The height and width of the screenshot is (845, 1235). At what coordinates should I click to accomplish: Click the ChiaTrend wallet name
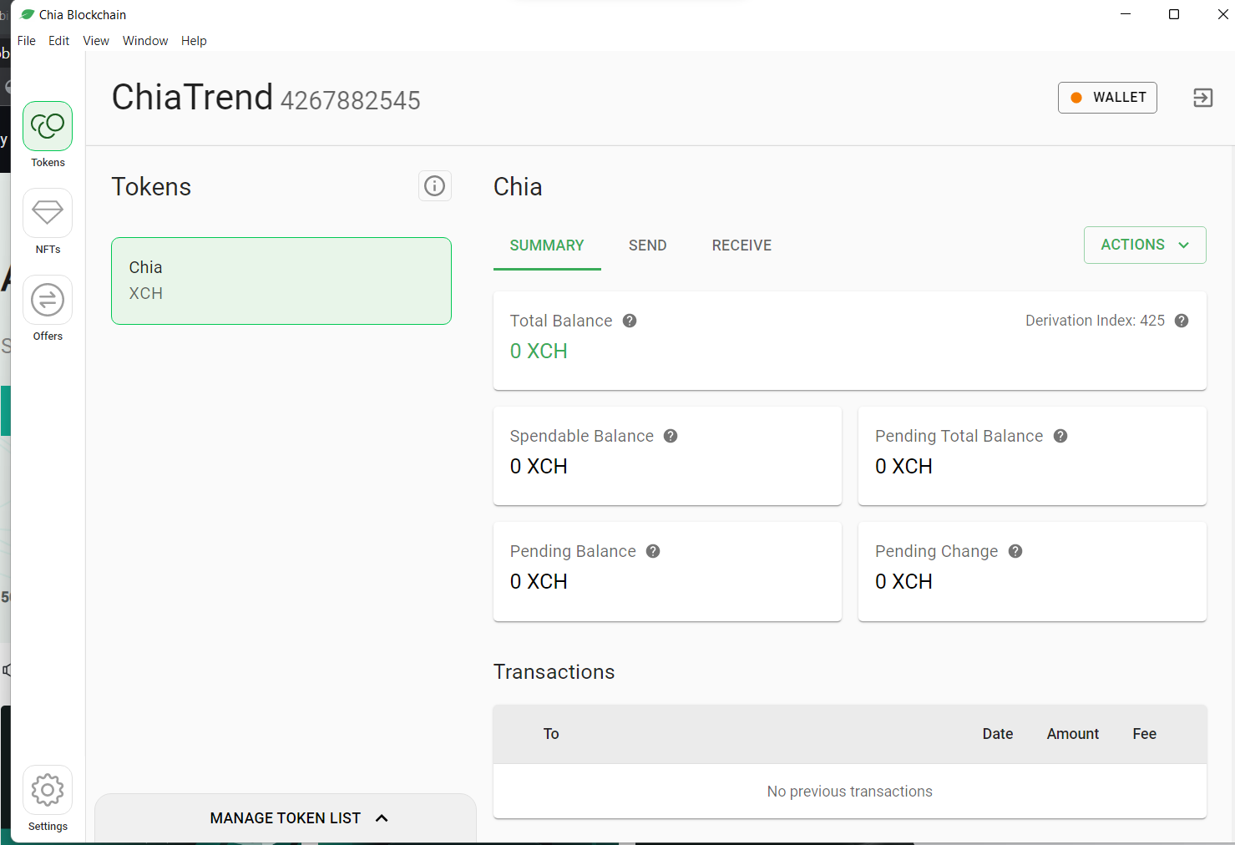tap(193, 98)
